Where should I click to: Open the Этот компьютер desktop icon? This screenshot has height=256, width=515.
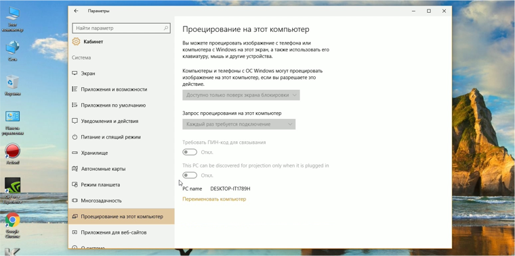tap(12, 19)
